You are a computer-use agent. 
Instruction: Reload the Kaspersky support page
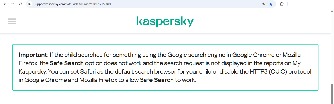(20, 4)
